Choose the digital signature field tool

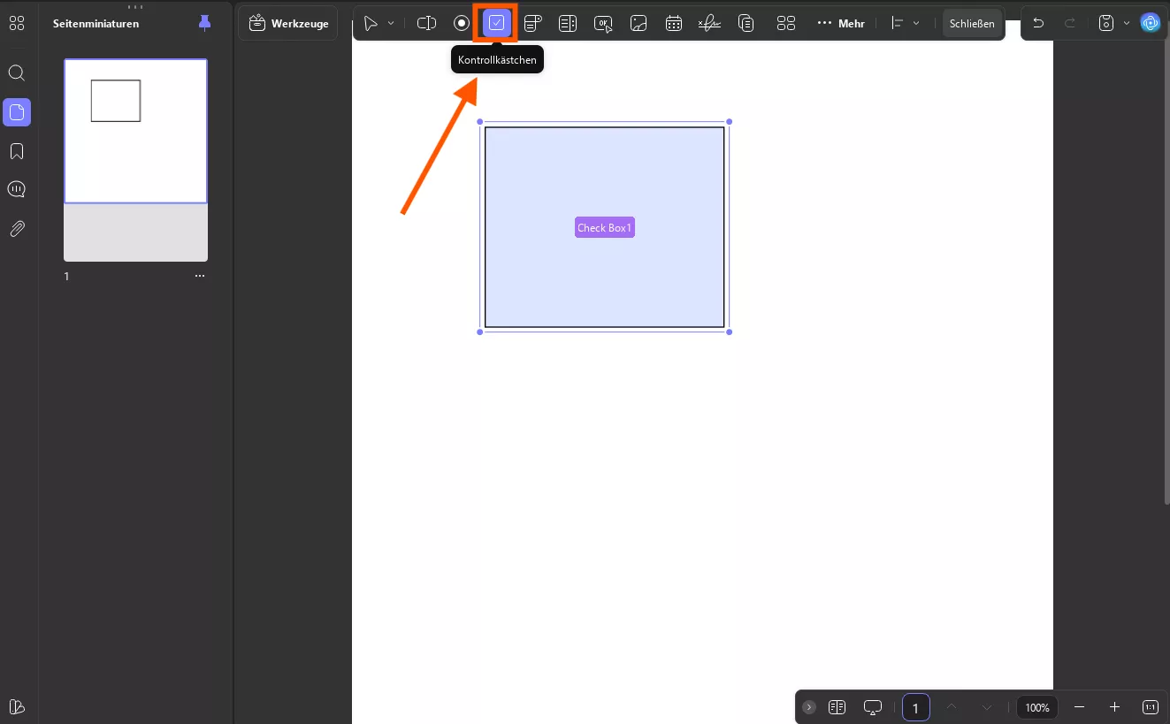pyautogui.click(x=709, y=24)
